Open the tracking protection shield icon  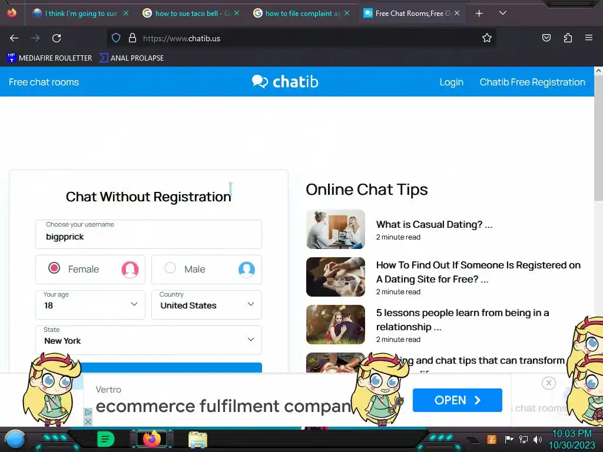tap(116, 38)
